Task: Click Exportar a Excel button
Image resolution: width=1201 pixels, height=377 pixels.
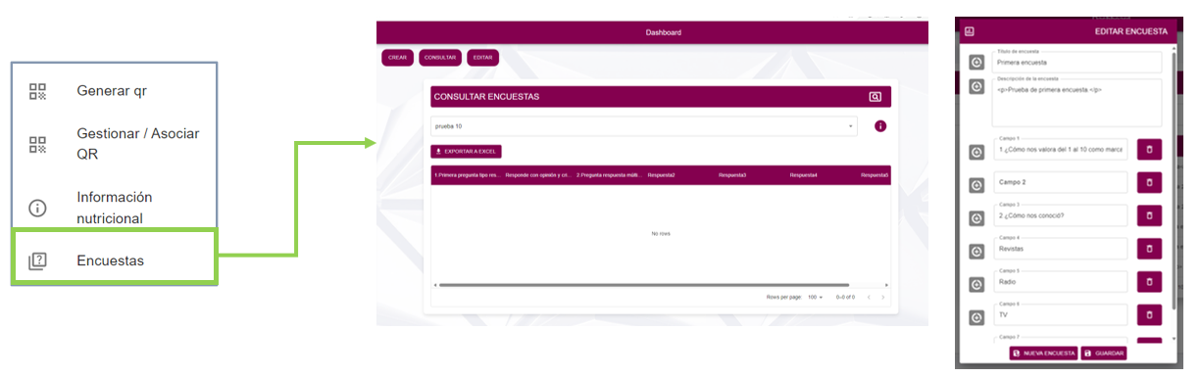Action: (x=466, y=152)
